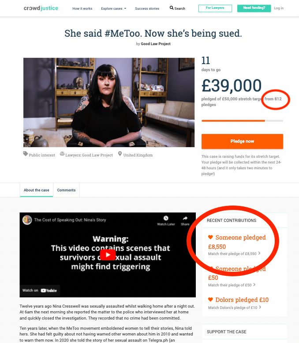Open the Explore cases dropdown
The image size is (299, 343).
point(113,8)
